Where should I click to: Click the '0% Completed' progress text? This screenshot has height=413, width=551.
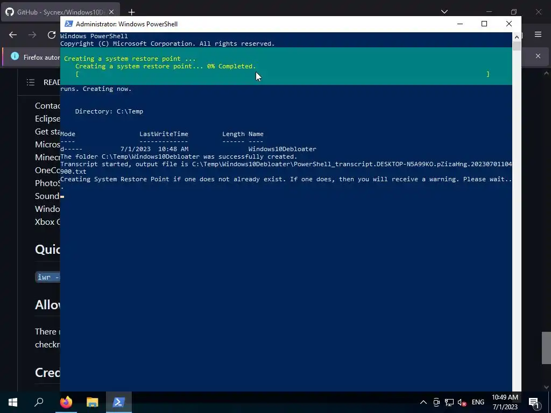231,66
